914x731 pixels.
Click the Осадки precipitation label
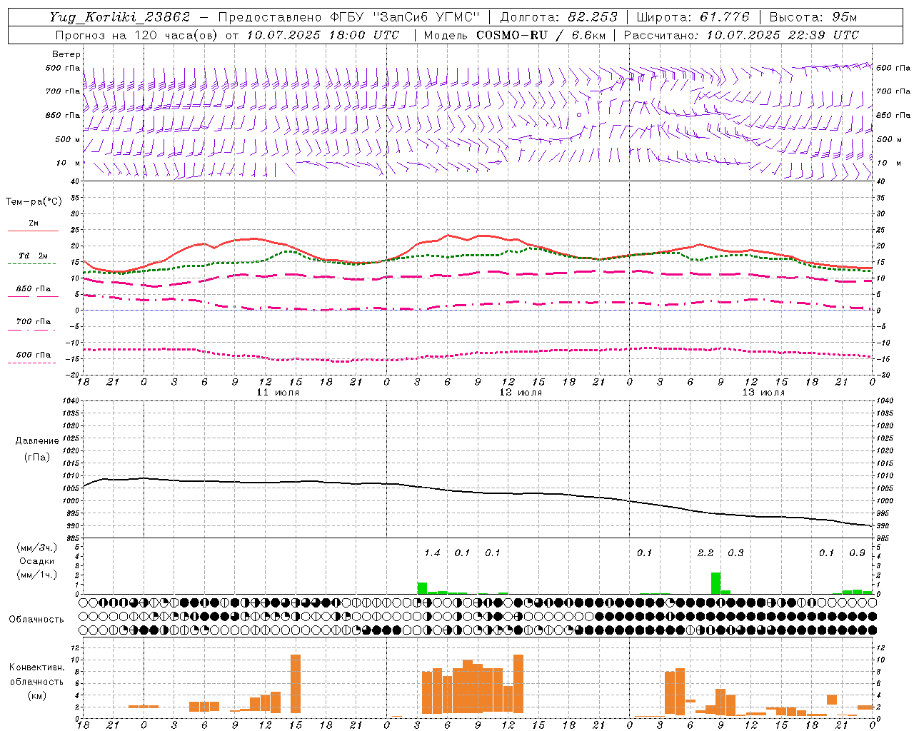37,561
